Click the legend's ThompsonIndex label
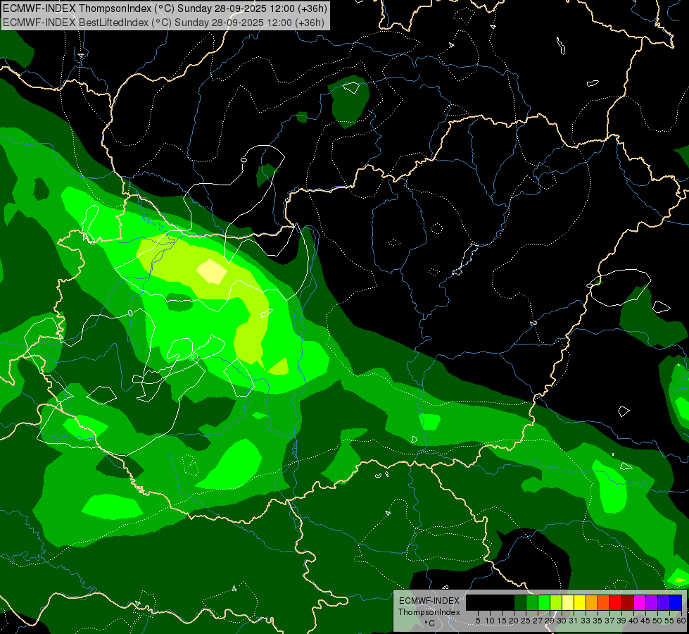 pos(429,612)
